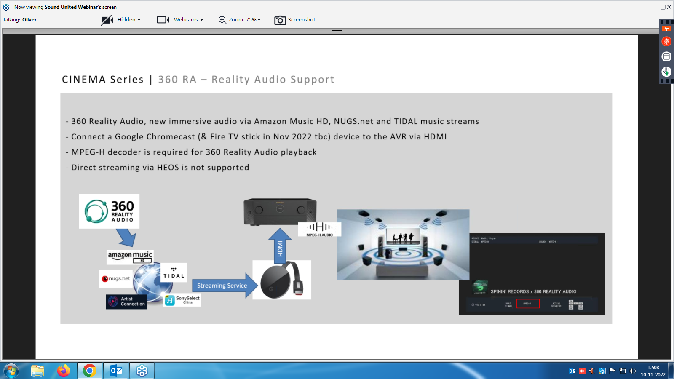Click the shared slide presentation area
The width and height of the screenshot is (674, 379).
click(x=337, y=197)
